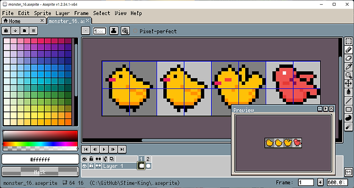Close the monster_16 tab

[88, 21]
